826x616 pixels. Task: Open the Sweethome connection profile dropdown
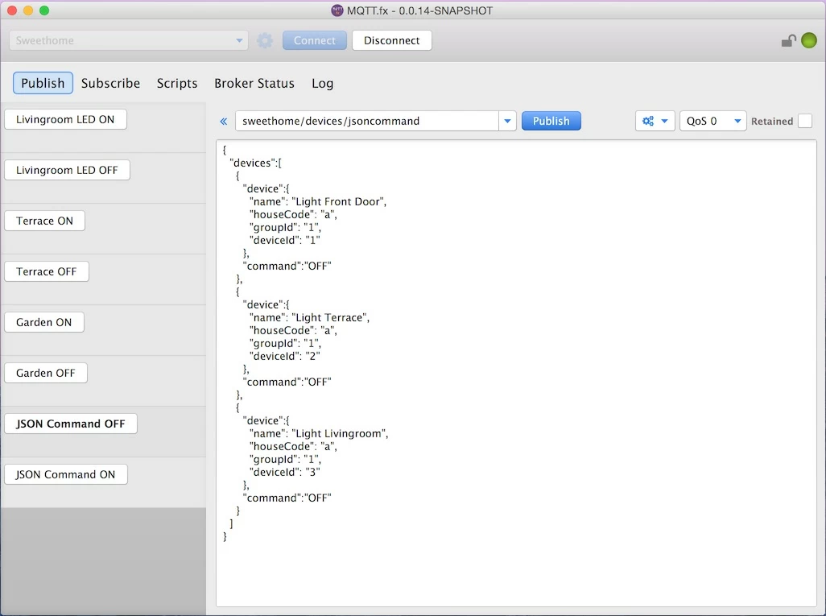129,40
